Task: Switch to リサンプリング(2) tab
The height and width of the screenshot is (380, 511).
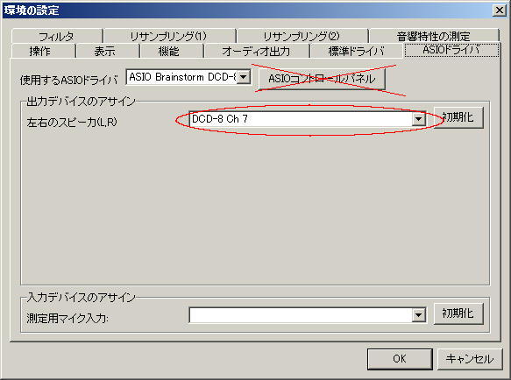Action: [x=302, y=36]
